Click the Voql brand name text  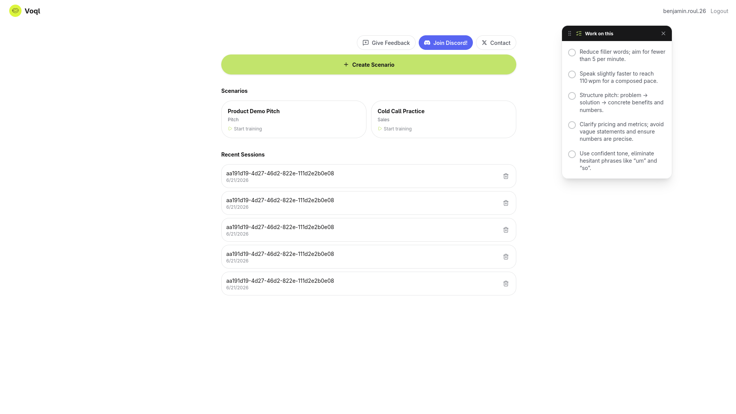pyautogui.click(x=32, y=11)
